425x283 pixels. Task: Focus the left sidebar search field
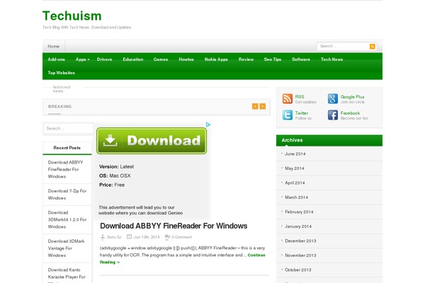pos(68,128)
